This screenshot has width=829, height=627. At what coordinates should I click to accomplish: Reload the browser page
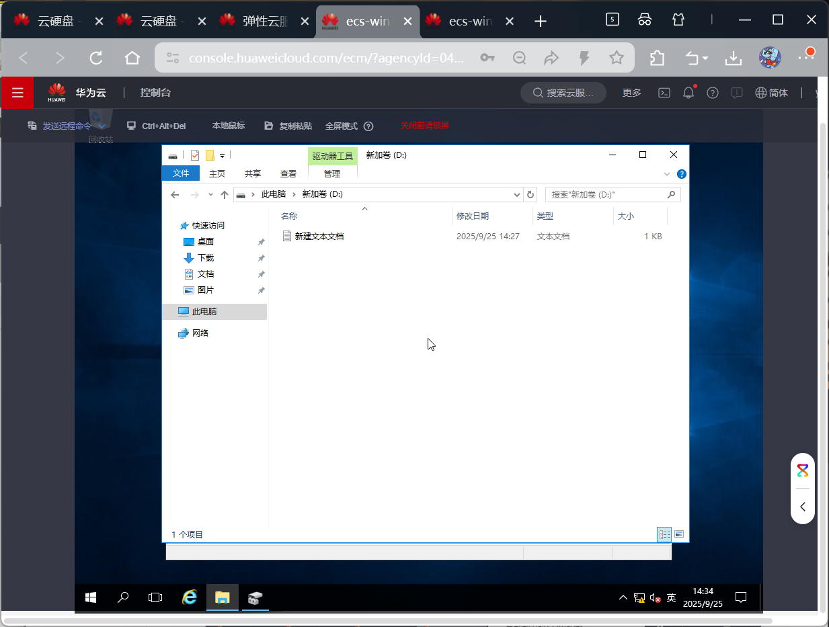96,58
